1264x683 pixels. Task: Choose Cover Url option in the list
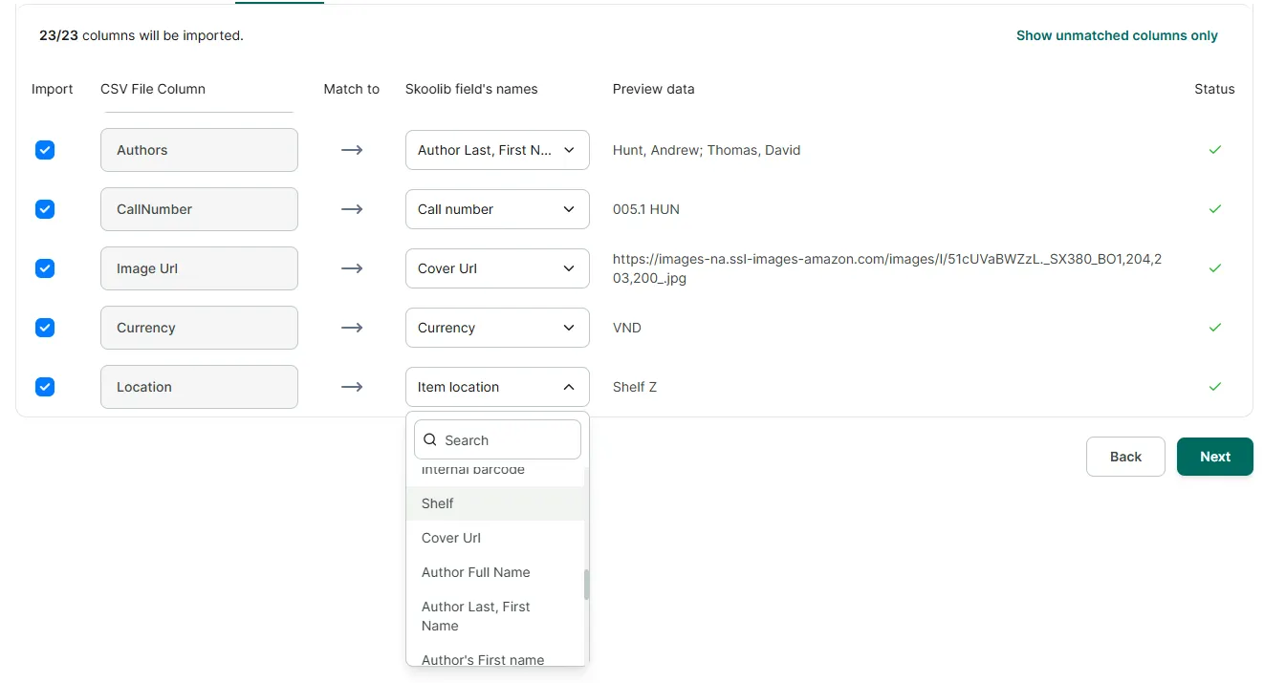495,538
